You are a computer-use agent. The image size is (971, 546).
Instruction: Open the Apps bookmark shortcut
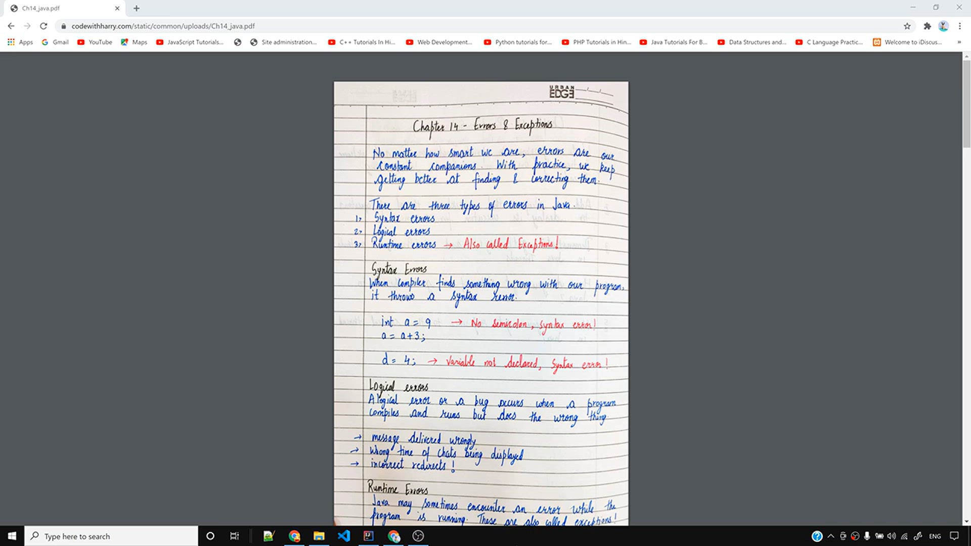[20, 42]
